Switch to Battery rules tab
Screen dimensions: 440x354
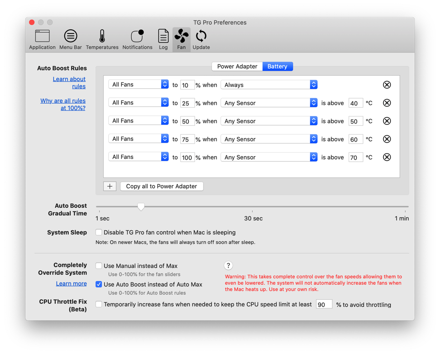tap(277, 66)
